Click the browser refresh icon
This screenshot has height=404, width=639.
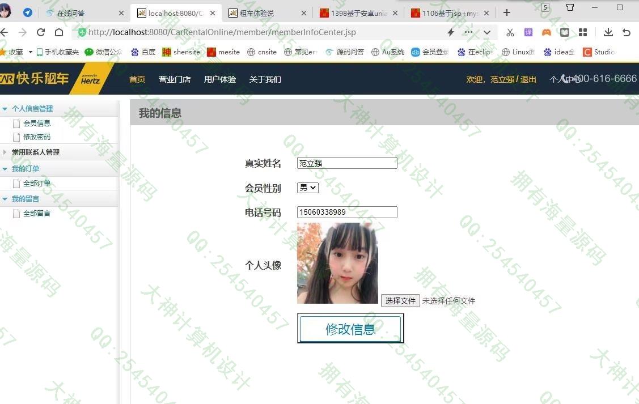pos(41,32)
